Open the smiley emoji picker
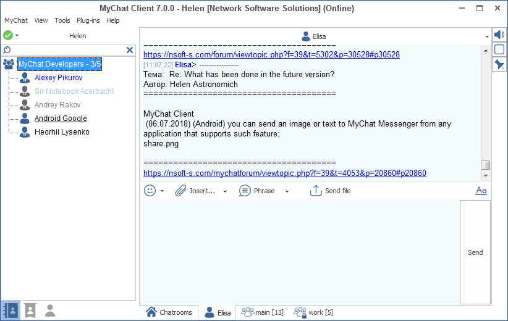This screenshot has width=508, height=321. click(x=150, y=191)
